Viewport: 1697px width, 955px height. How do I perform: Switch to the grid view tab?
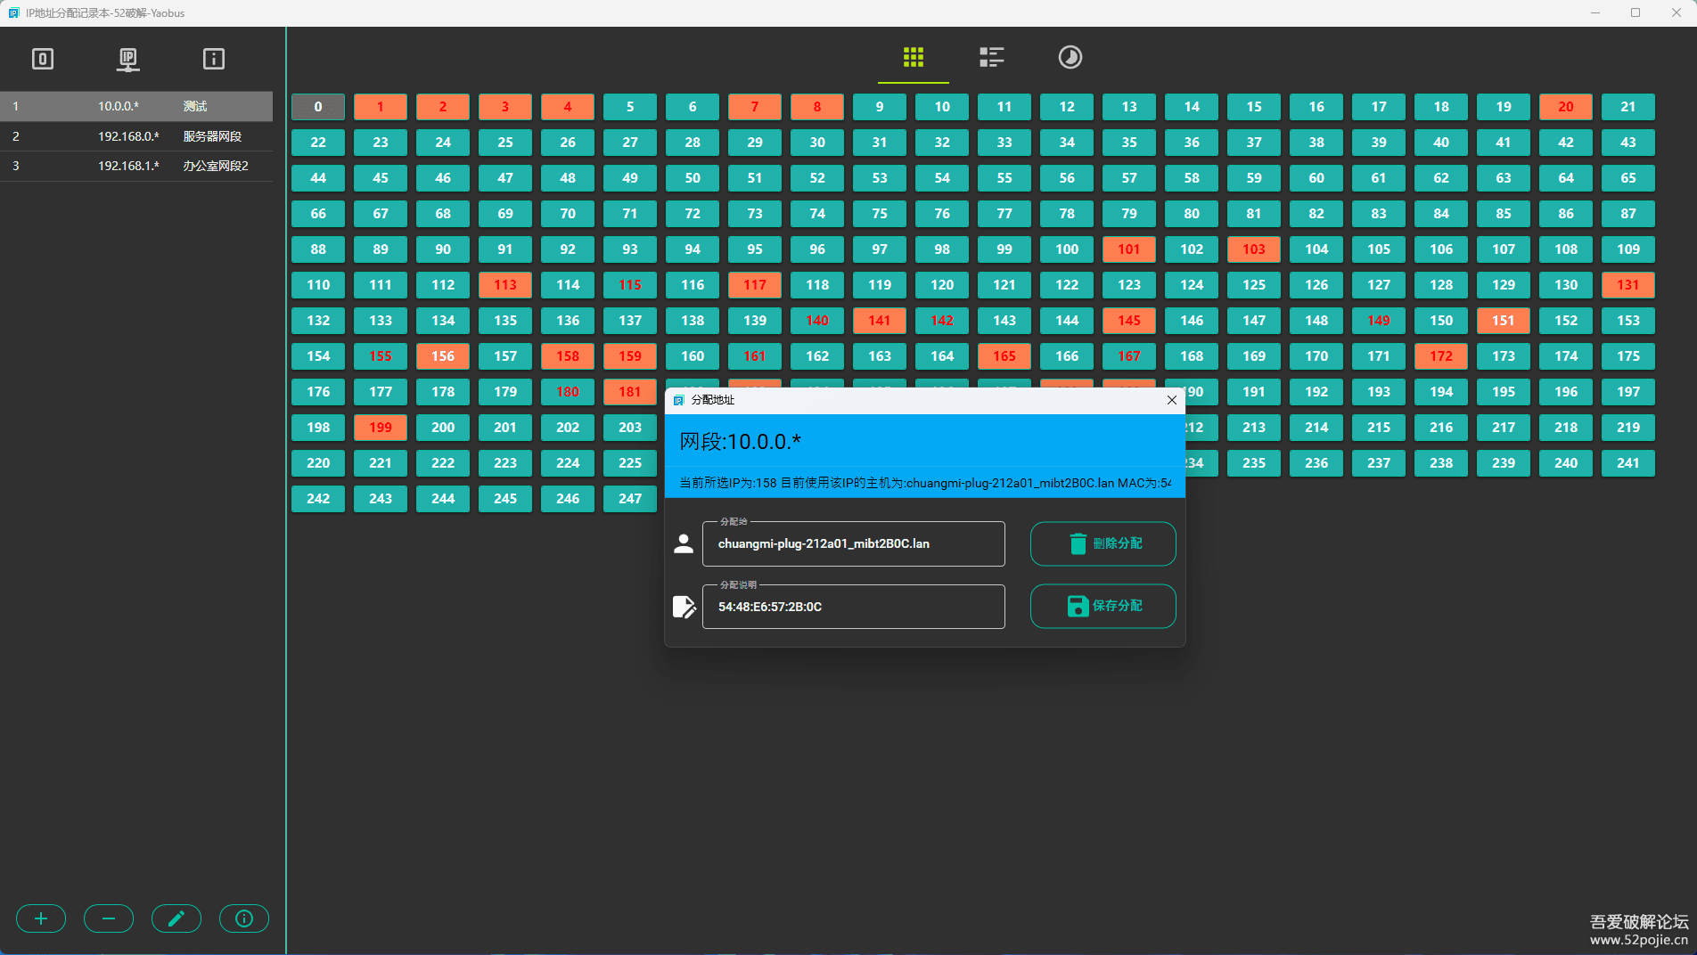913,58
